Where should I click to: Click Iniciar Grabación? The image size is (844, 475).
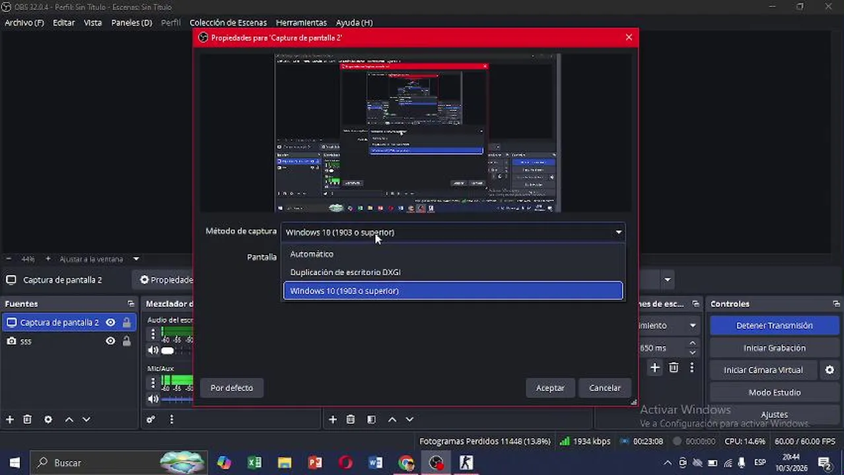coord(774,348)
